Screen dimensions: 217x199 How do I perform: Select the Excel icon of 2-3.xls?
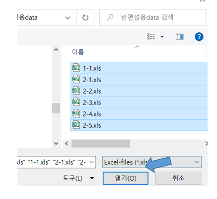(76, 102)
